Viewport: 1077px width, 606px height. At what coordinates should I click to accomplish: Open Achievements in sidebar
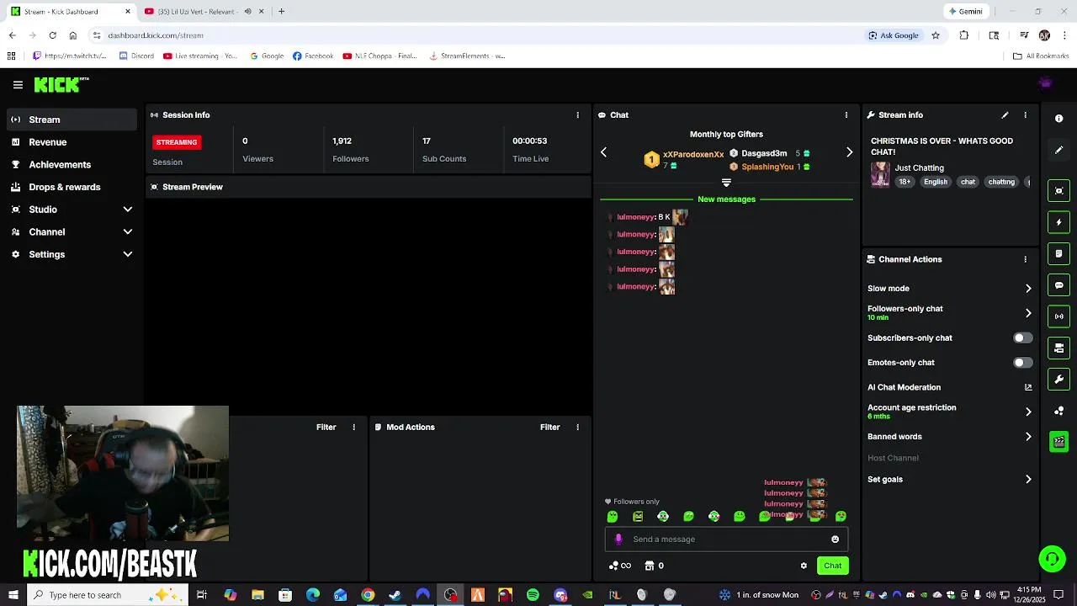[72, 165]
